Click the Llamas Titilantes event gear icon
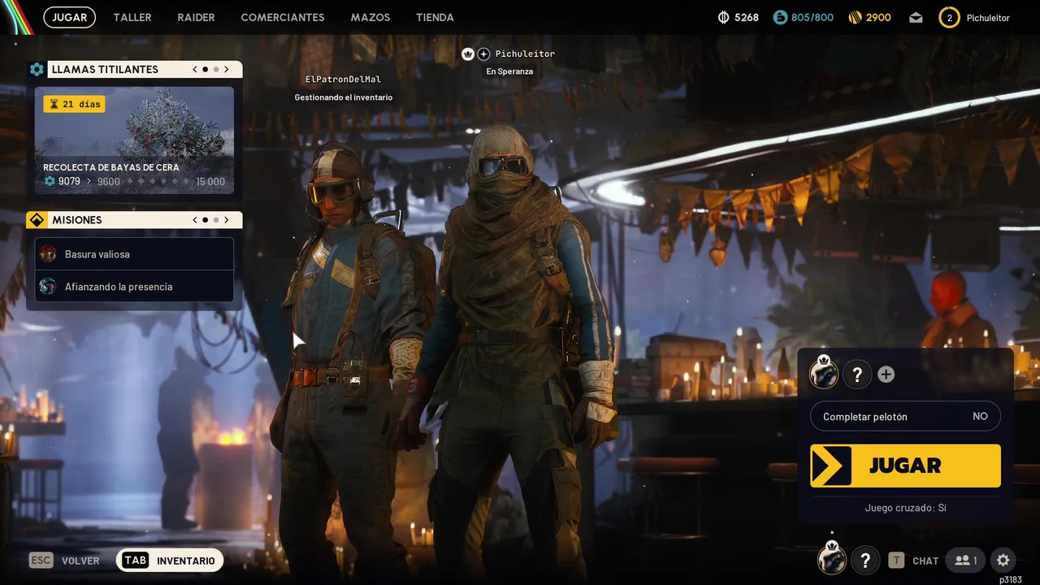Viewport: 1040px width, 585px height. pos(37,69)
